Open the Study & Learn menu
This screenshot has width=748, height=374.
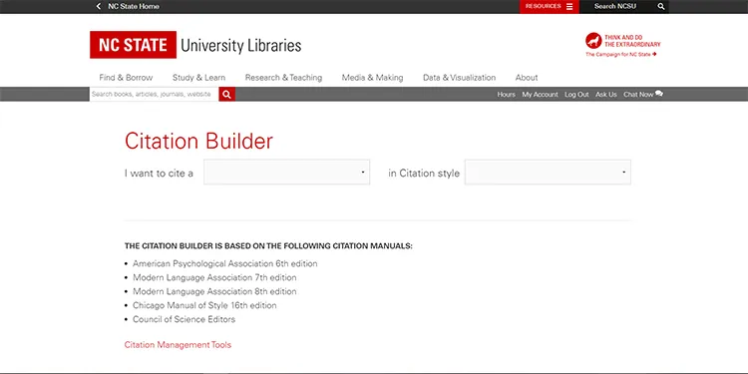point(198,77)
